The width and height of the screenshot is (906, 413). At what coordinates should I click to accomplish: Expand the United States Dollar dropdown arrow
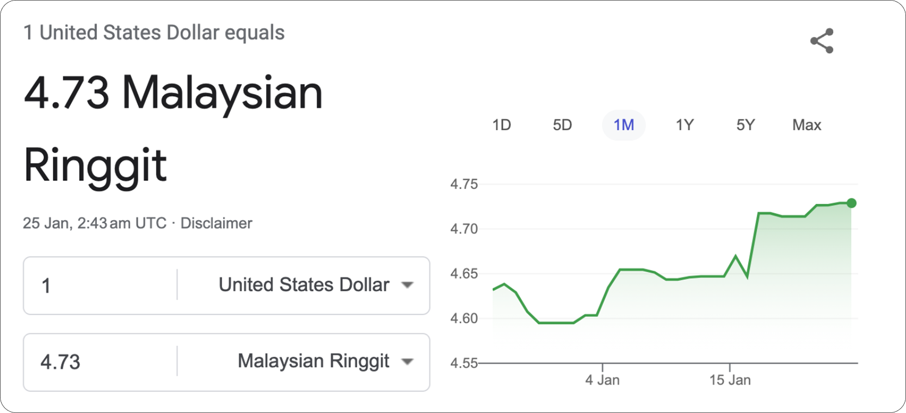tap(407, 285)
